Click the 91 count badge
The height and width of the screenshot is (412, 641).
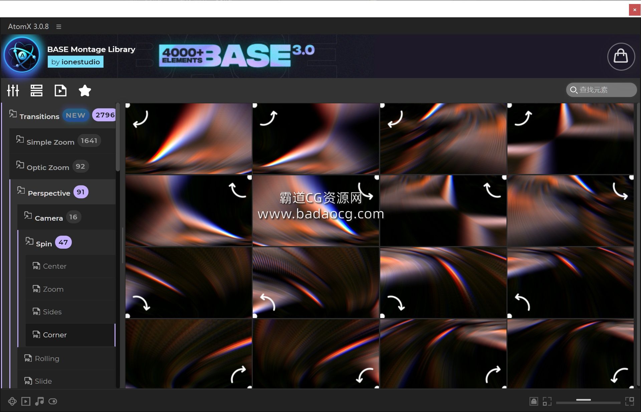coord(80,192)
